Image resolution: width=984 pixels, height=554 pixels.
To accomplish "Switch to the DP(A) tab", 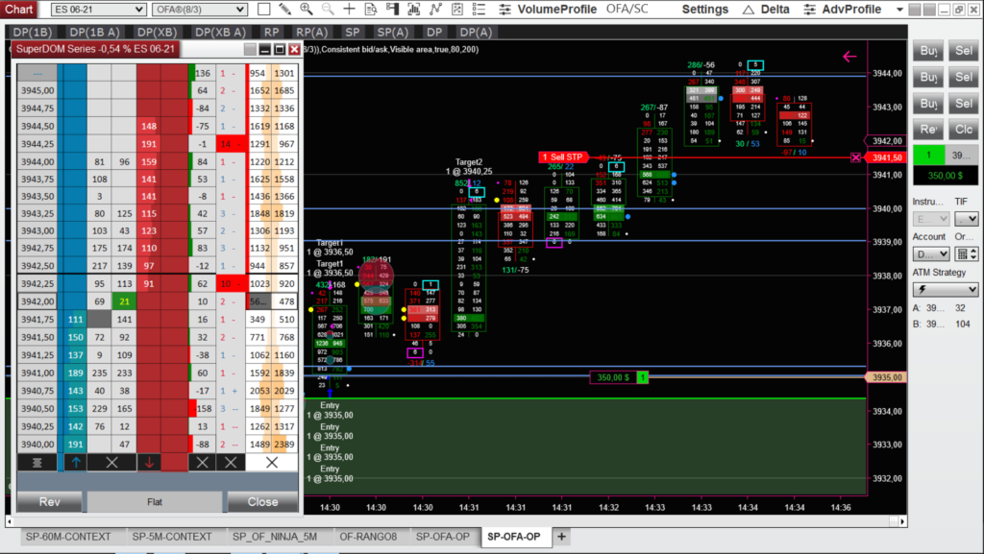I will pos(476,32).
